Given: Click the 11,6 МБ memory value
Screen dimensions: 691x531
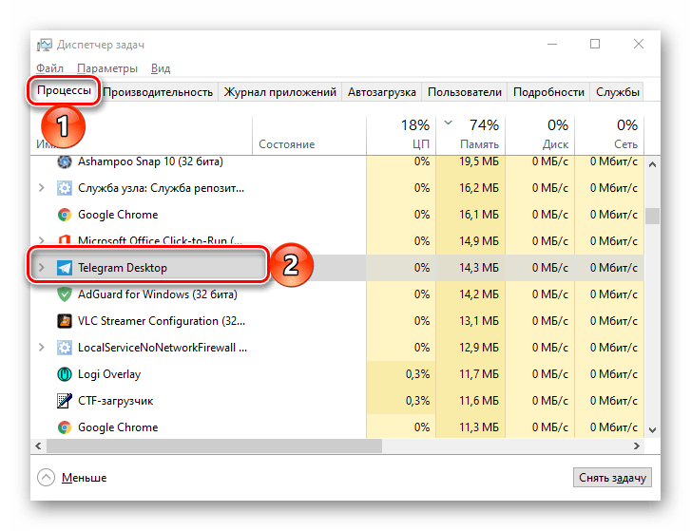Looking at the screenshot, I should (x=479, y=401).
